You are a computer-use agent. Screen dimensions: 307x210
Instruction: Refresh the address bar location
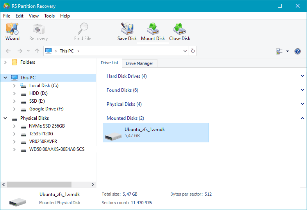point(193,51)
